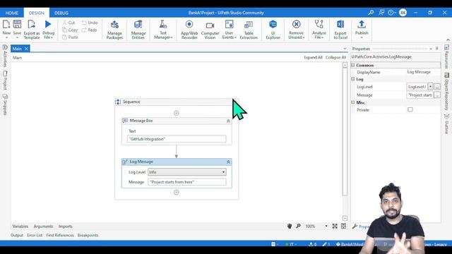
Task: Open search in title bar
Action: 371,13
